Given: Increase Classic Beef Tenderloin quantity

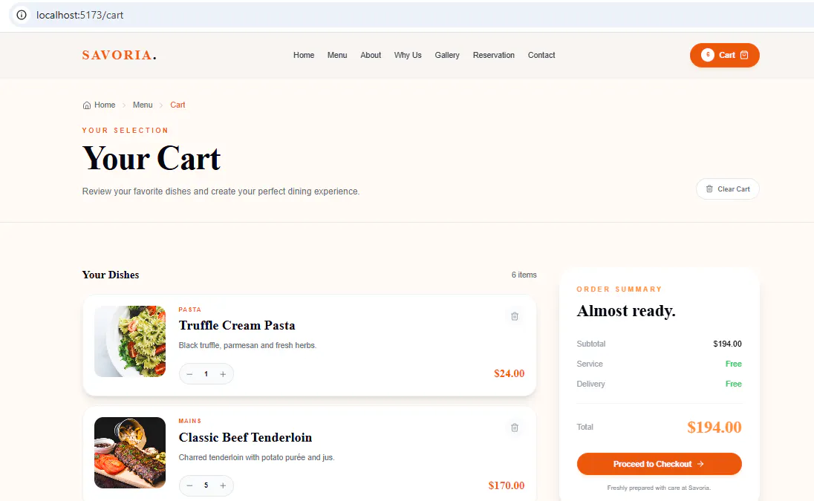Looking at the screenshot, I should 223,485.
